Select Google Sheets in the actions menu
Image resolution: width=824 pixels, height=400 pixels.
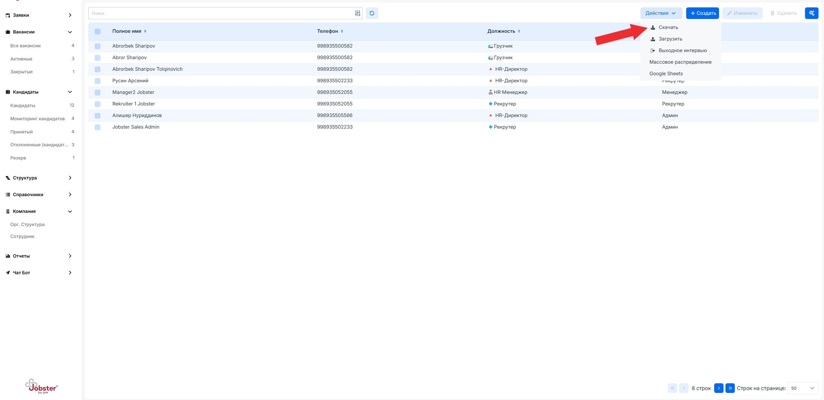point(666,74)
